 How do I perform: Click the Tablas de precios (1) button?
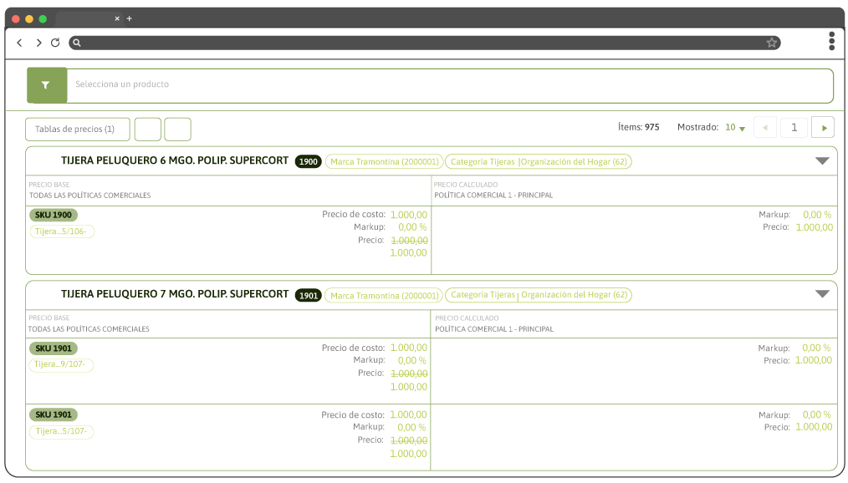point(77,130)
